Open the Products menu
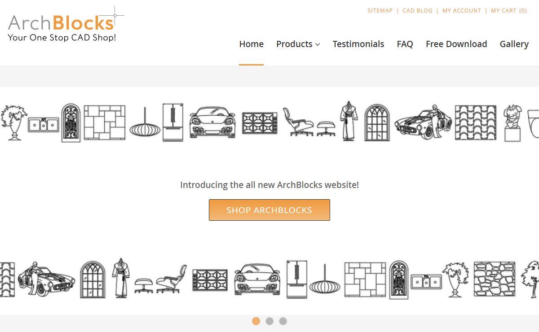 pyautogui.click(x=298, y=44)
